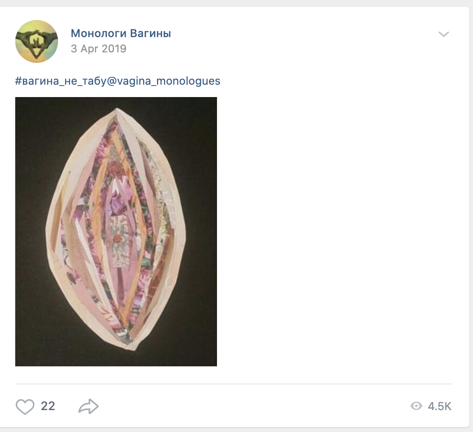Repost using the curved share arrow
473x432 pixels.
(89, 406)
